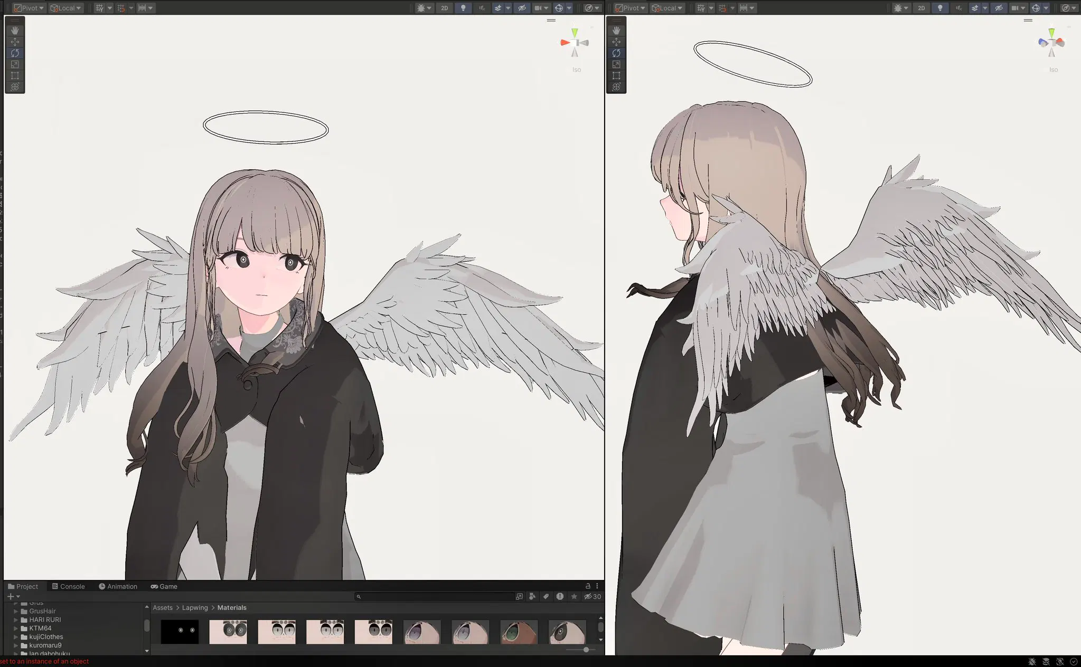
Task: Switch to the Console tab
Action: 68,586
